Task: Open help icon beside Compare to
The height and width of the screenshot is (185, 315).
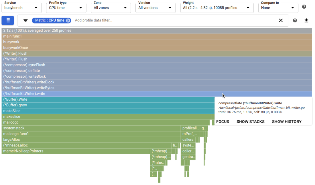Action: [x=304, y=7]
